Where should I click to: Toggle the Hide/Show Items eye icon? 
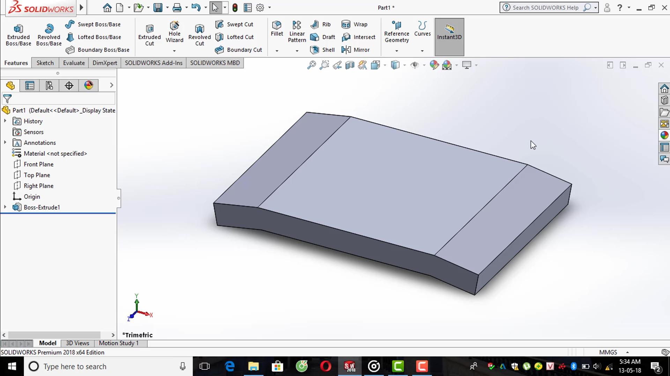click(x=415, y=65)
